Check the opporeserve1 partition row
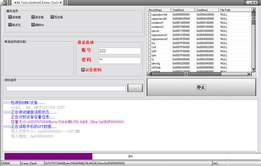This screenshot has height=166, width=261. 150,35
